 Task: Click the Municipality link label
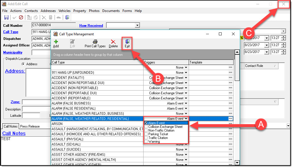[13, 52]
